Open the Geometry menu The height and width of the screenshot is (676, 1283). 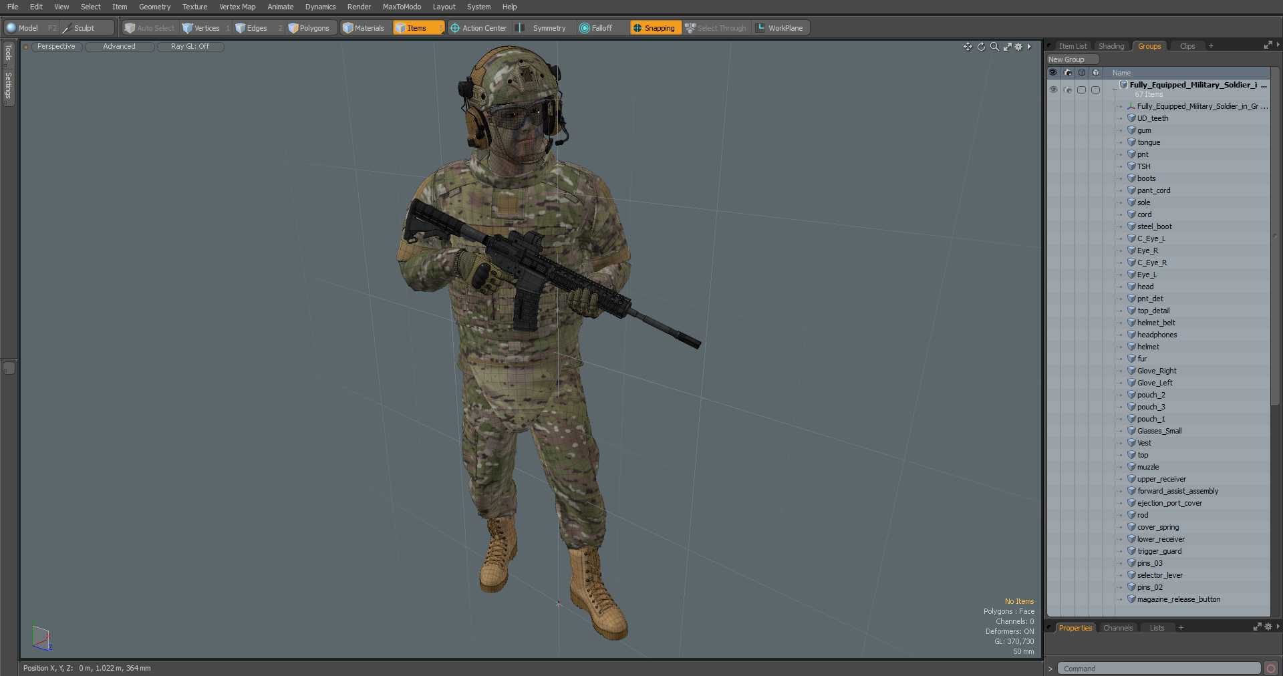(x=154, y=7)
